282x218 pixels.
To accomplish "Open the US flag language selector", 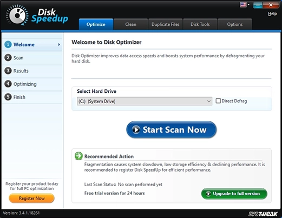I will tap(243, 4).
